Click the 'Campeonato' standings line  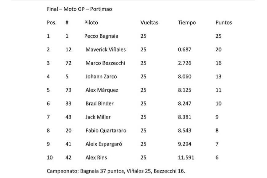pyautogui.click(x=116, y=171)
